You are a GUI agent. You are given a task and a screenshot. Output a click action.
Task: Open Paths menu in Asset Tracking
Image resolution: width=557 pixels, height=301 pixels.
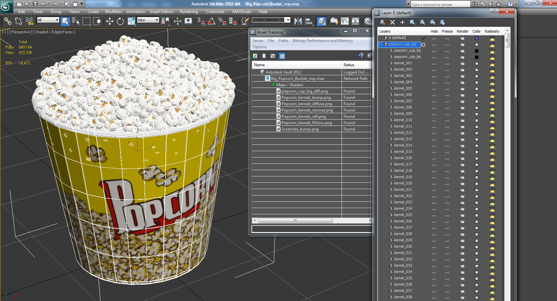(283, 41)
